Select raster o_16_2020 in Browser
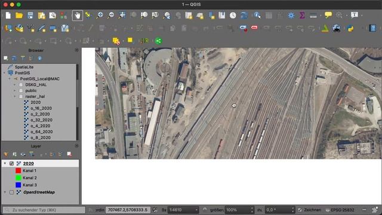382x215 pixels. pyautogui.click(x=41, y=108)
